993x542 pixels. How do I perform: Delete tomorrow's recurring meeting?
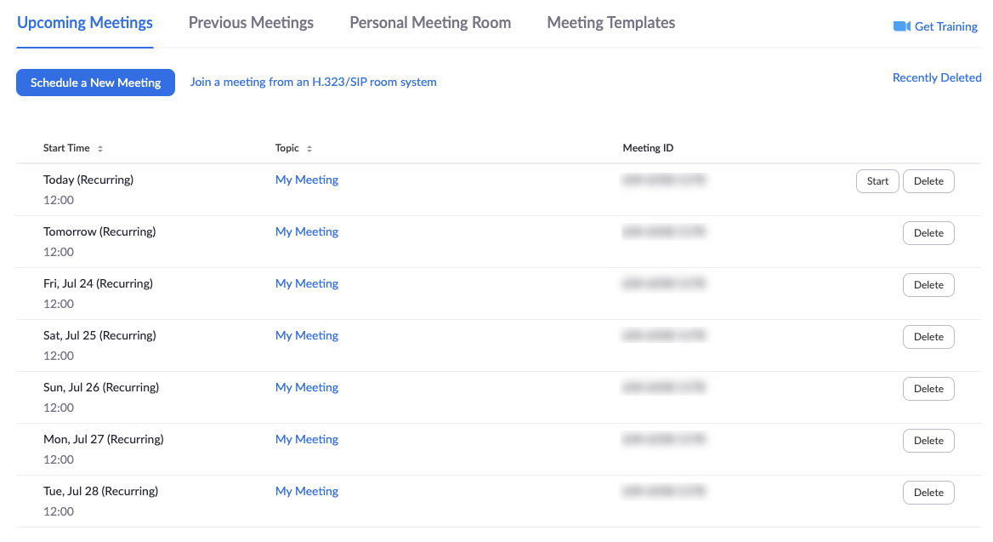click(x=928, y=233)
